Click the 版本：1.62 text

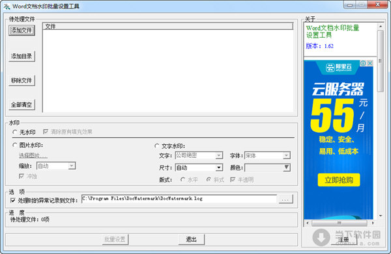[x=320, y=46]
